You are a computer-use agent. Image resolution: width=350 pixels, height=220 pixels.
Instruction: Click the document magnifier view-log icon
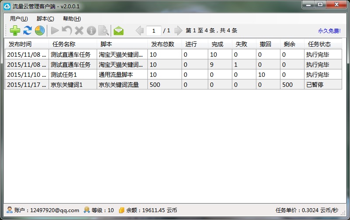(x=104, y=31)
